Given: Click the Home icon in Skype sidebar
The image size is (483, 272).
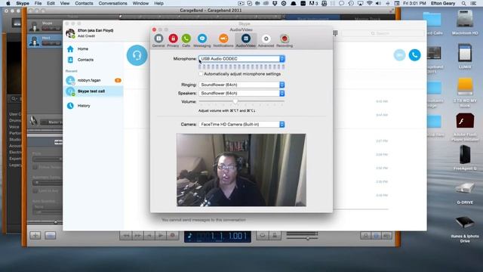Looking at the screenshot, I should tap(70, 48).
